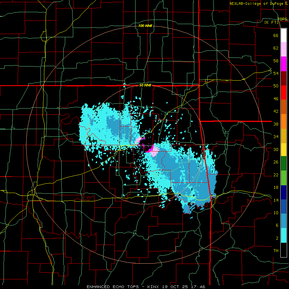The image size is (289, 289).
Task: Click the '38' legend value
Action: [x=276, y=124]
